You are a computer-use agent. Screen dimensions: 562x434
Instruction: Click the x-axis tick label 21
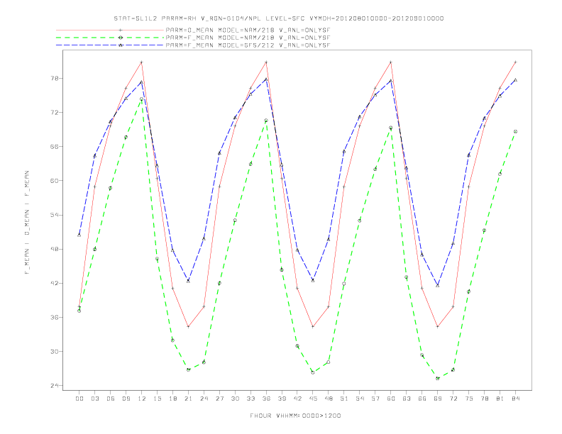[188, 399]
